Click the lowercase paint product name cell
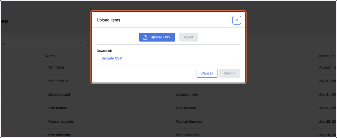Viewport: 337px width, 138px height. [x=58, y=108]
